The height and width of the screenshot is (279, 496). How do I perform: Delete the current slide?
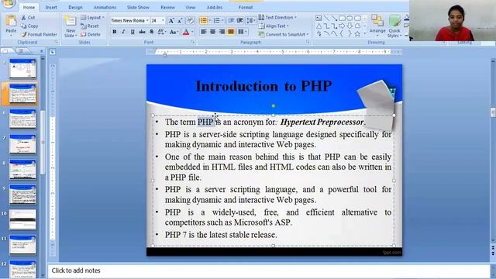(91, 34)
